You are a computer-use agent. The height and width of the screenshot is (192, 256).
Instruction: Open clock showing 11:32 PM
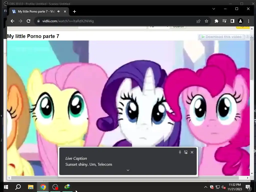[x=234, y=187]
